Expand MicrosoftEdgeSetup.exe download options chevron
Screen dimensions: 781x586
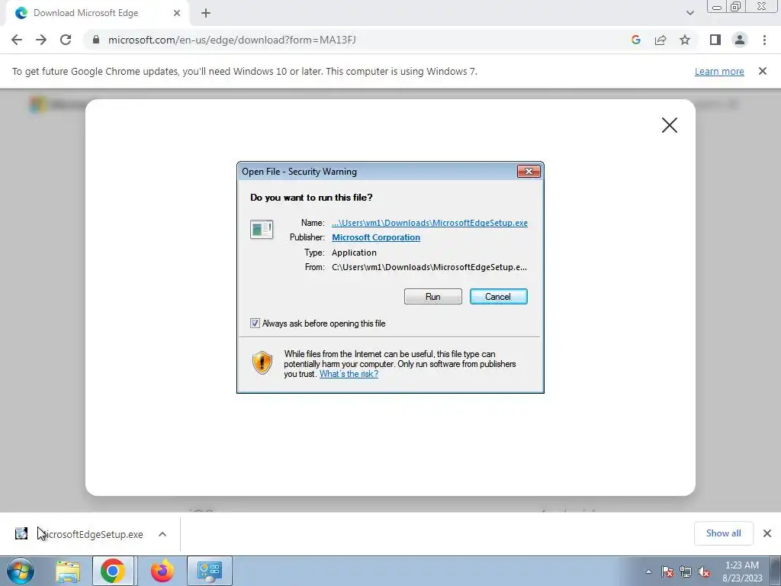tap(162, 534)
